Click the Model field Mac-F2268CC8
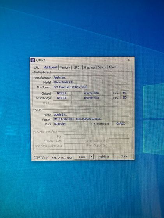Viewport: 164px width, 218px height. 91,82
